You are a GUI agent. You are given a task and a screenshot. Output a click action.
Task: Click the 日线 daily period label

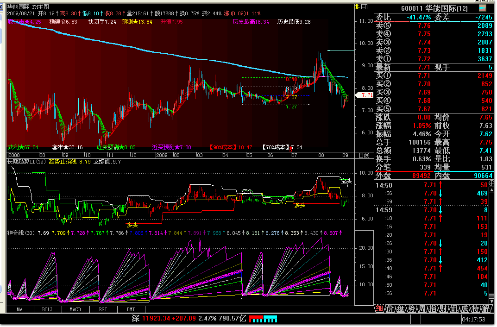364,155
